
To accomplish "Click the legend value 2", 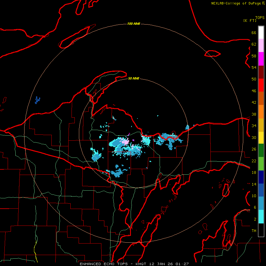I will 255,219.
